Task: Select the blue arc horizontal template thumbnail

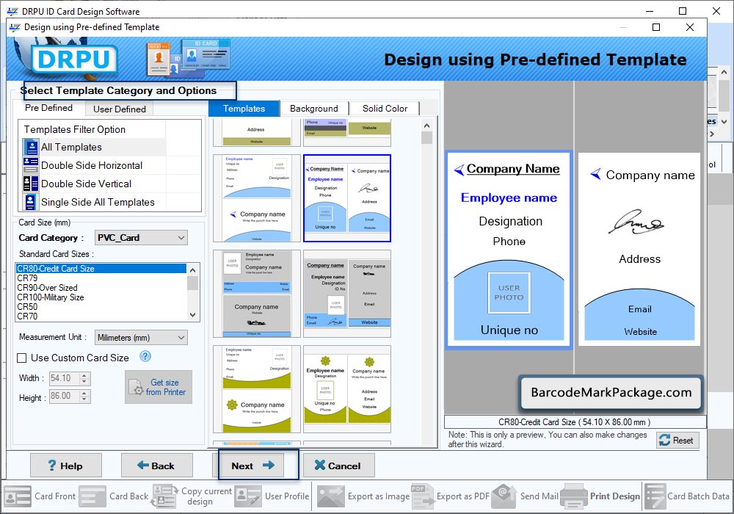Action: point(256,198)
